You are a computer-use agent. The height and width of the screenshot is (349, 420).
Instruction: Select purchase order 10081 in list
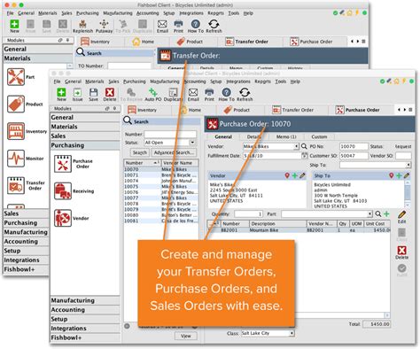pos(161,221)
